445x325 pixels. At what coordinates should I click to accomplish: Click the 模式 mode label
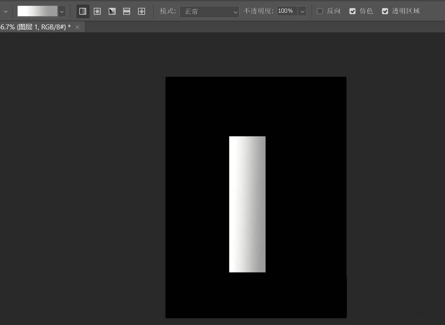point(168,11)
